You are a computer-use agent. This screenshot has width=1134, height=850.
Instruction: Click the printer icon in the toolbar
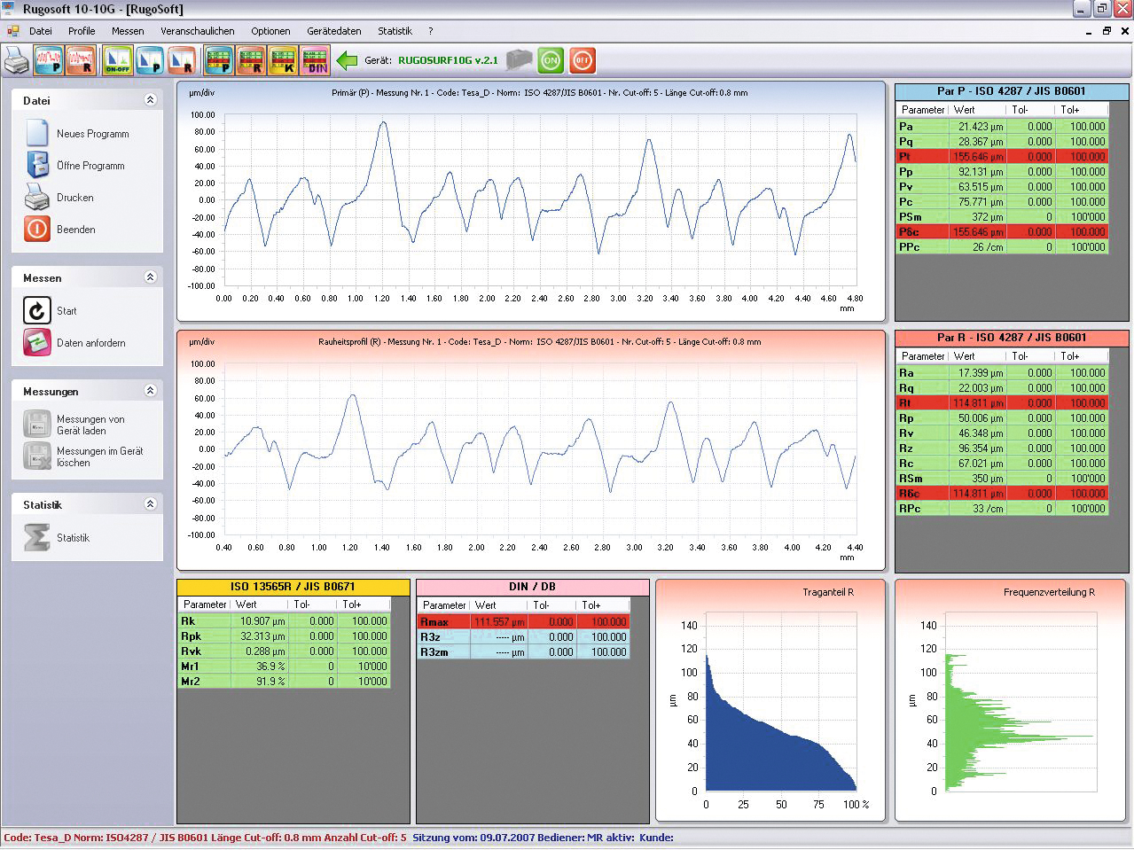[x=17, y=60]
